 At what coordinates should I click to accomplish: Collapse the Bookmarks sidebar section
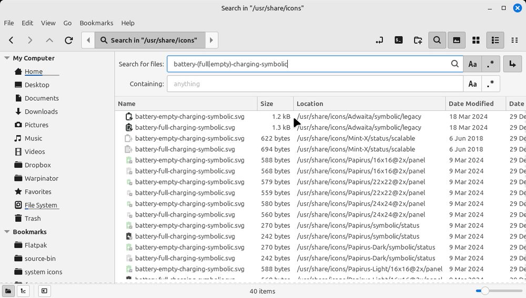click(x=7, y=232)
